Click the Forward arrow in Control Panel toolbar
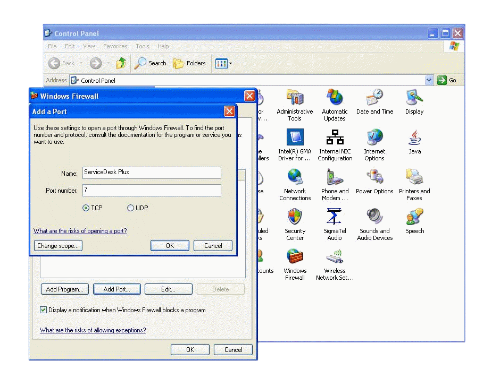 coord(96,63)
